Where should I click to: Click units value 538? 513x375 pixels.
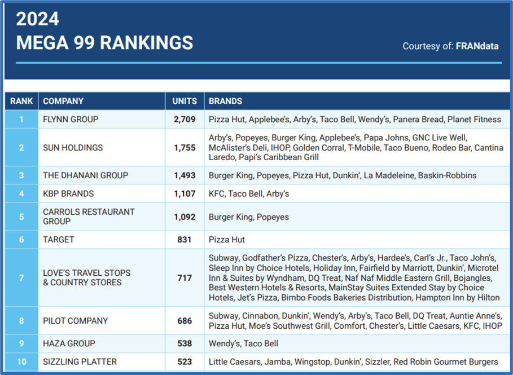click(x=185, y=343)
